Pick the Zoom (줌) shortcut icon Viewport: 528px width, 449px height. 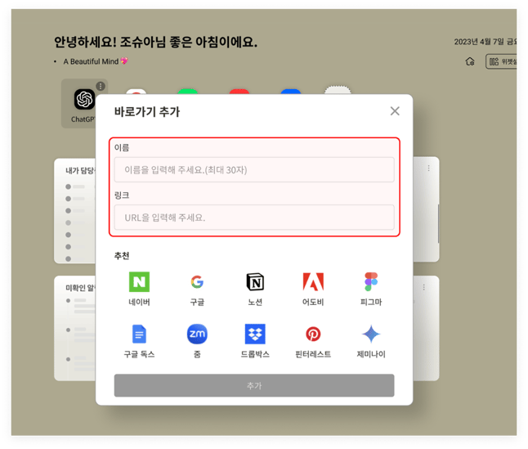point(197,334)
